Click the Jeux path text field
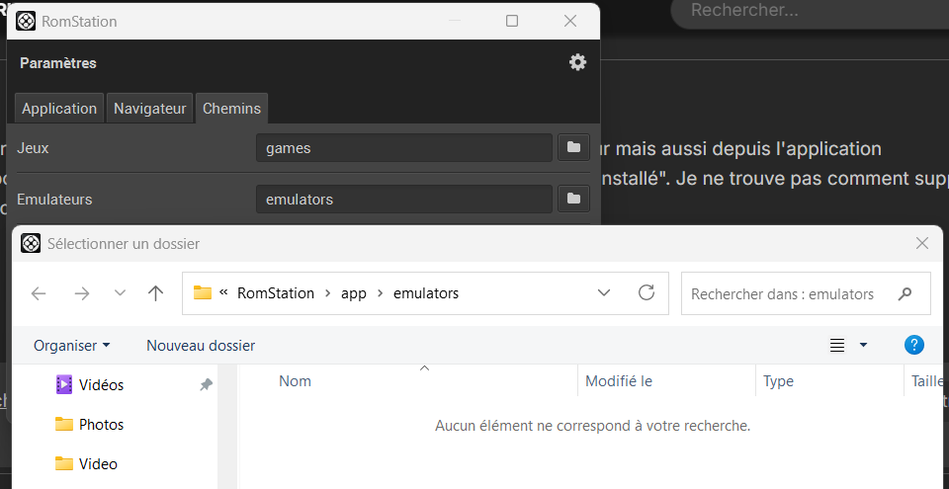This screenshot has width=949, height=489. (x=403, y=148)
